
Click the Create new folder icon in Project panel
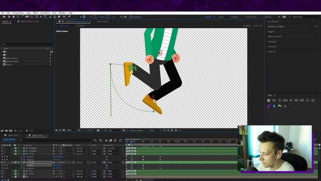pyautogui.click(x=7, y=131)
